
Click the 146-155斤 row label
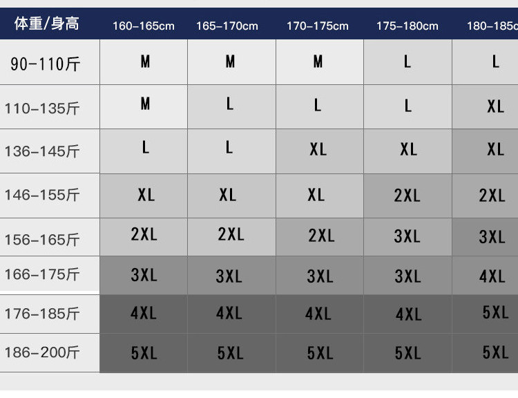pos(42,196)
